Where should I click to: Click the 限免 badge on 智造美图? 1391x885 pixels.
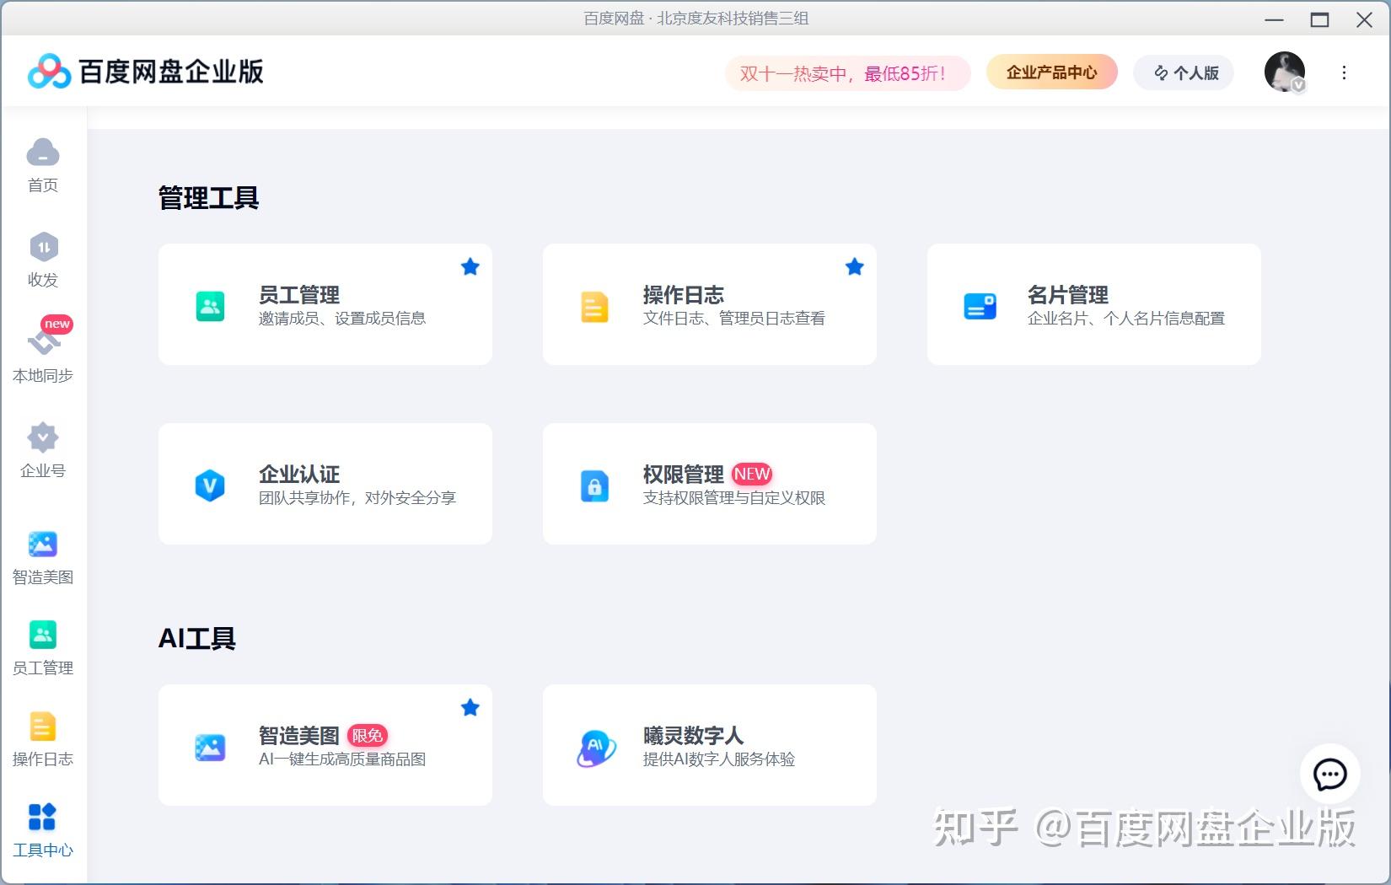coord(368,736)
